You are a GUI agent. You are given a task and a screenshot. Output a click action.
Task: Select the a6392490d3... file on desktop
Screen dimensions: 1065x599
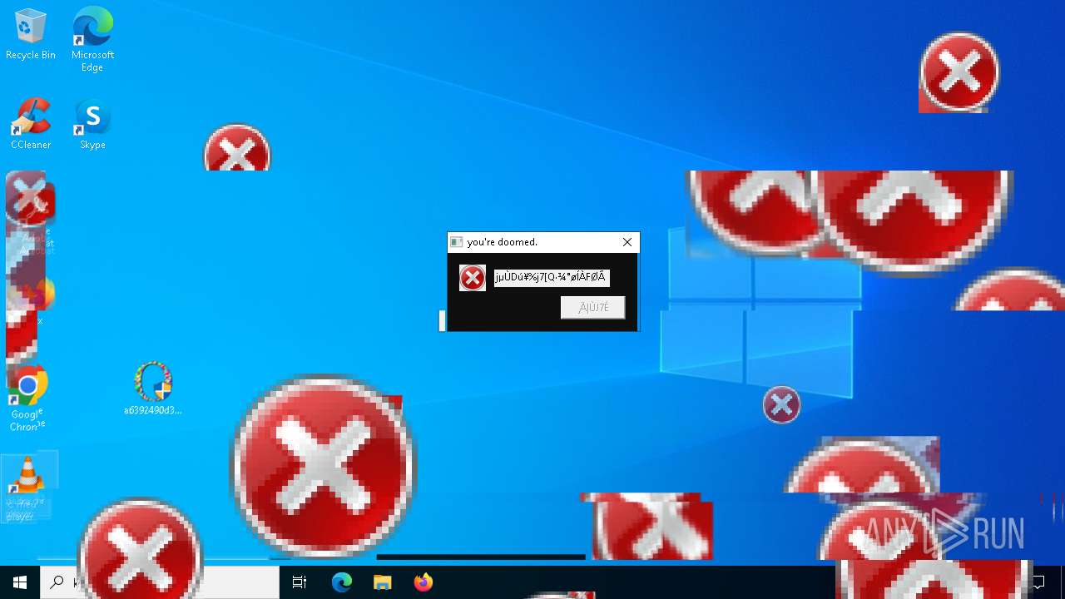click(x=153, y=389)
